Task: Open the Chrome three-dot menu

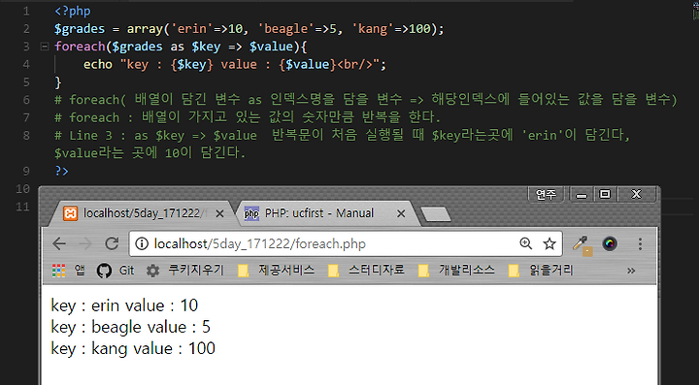Action: [x=640, y=244]
